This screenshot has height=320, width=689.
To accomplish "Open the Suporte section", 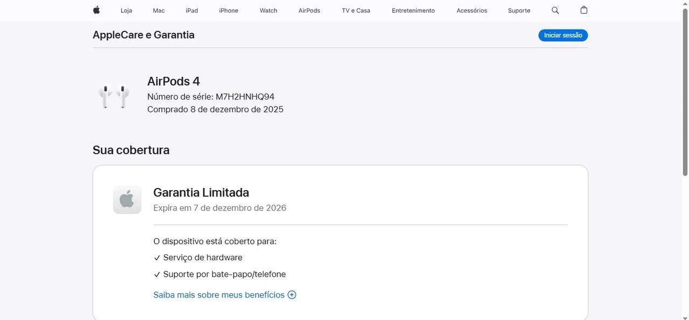I will pyautogui.click(x=518, y=10).
